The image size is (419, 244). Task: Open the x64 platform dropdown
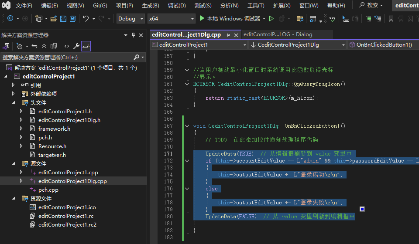click(x=171, y=19)
